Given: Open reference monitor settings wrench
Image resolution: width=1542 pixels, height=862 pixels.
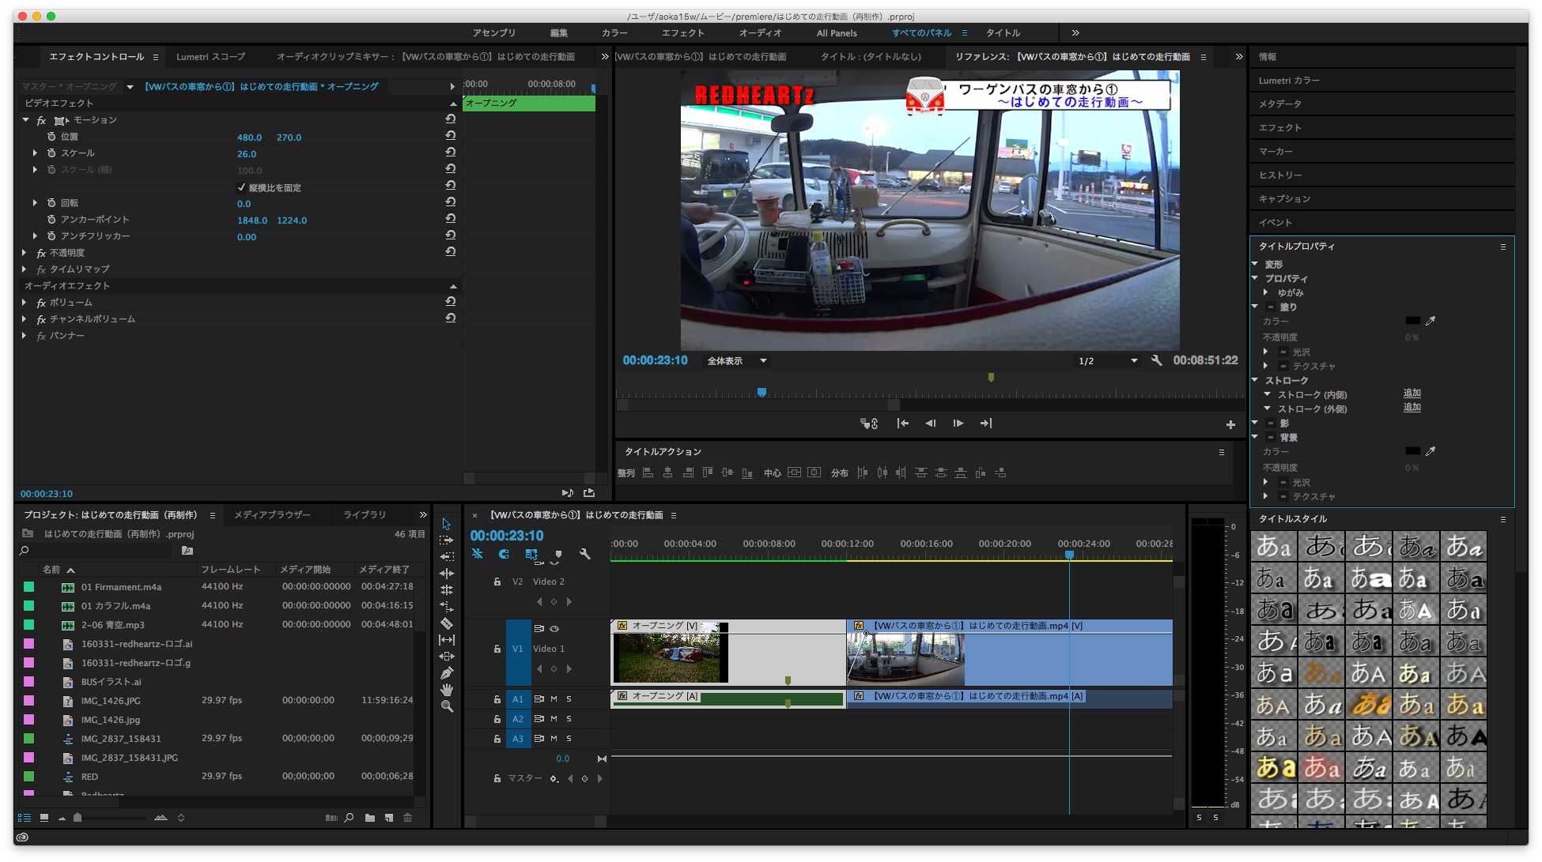Looking at the screenshot, I should (1156, 360).
